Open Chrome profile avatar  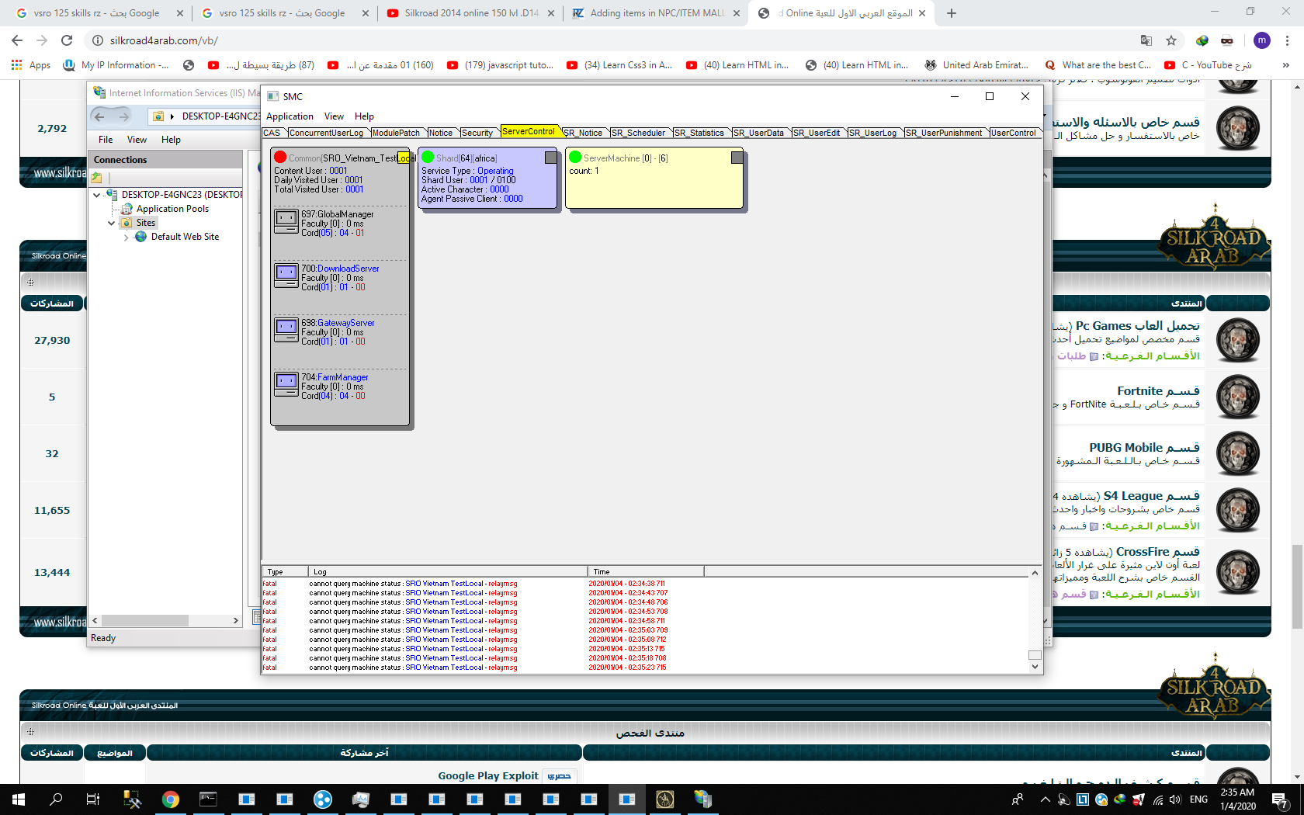pos(1262,40)
